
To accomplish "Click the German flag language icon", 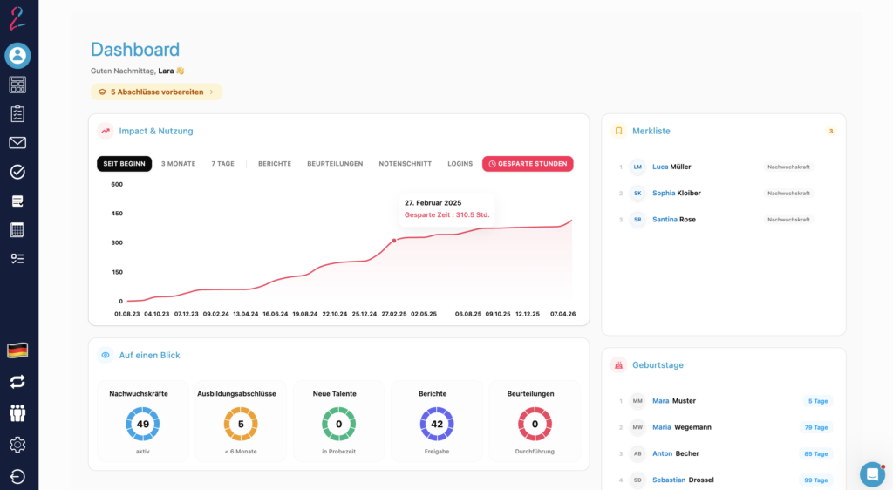I will point(17,350).
